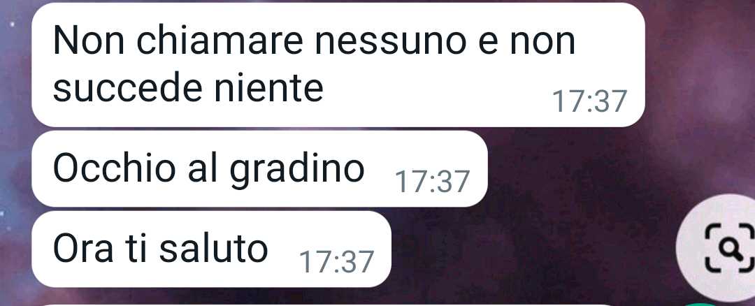Click the 17:37 timestamp beside "Ora ti saluto"
This screenshot has height=306, width=755.
[x=336, y=262]
